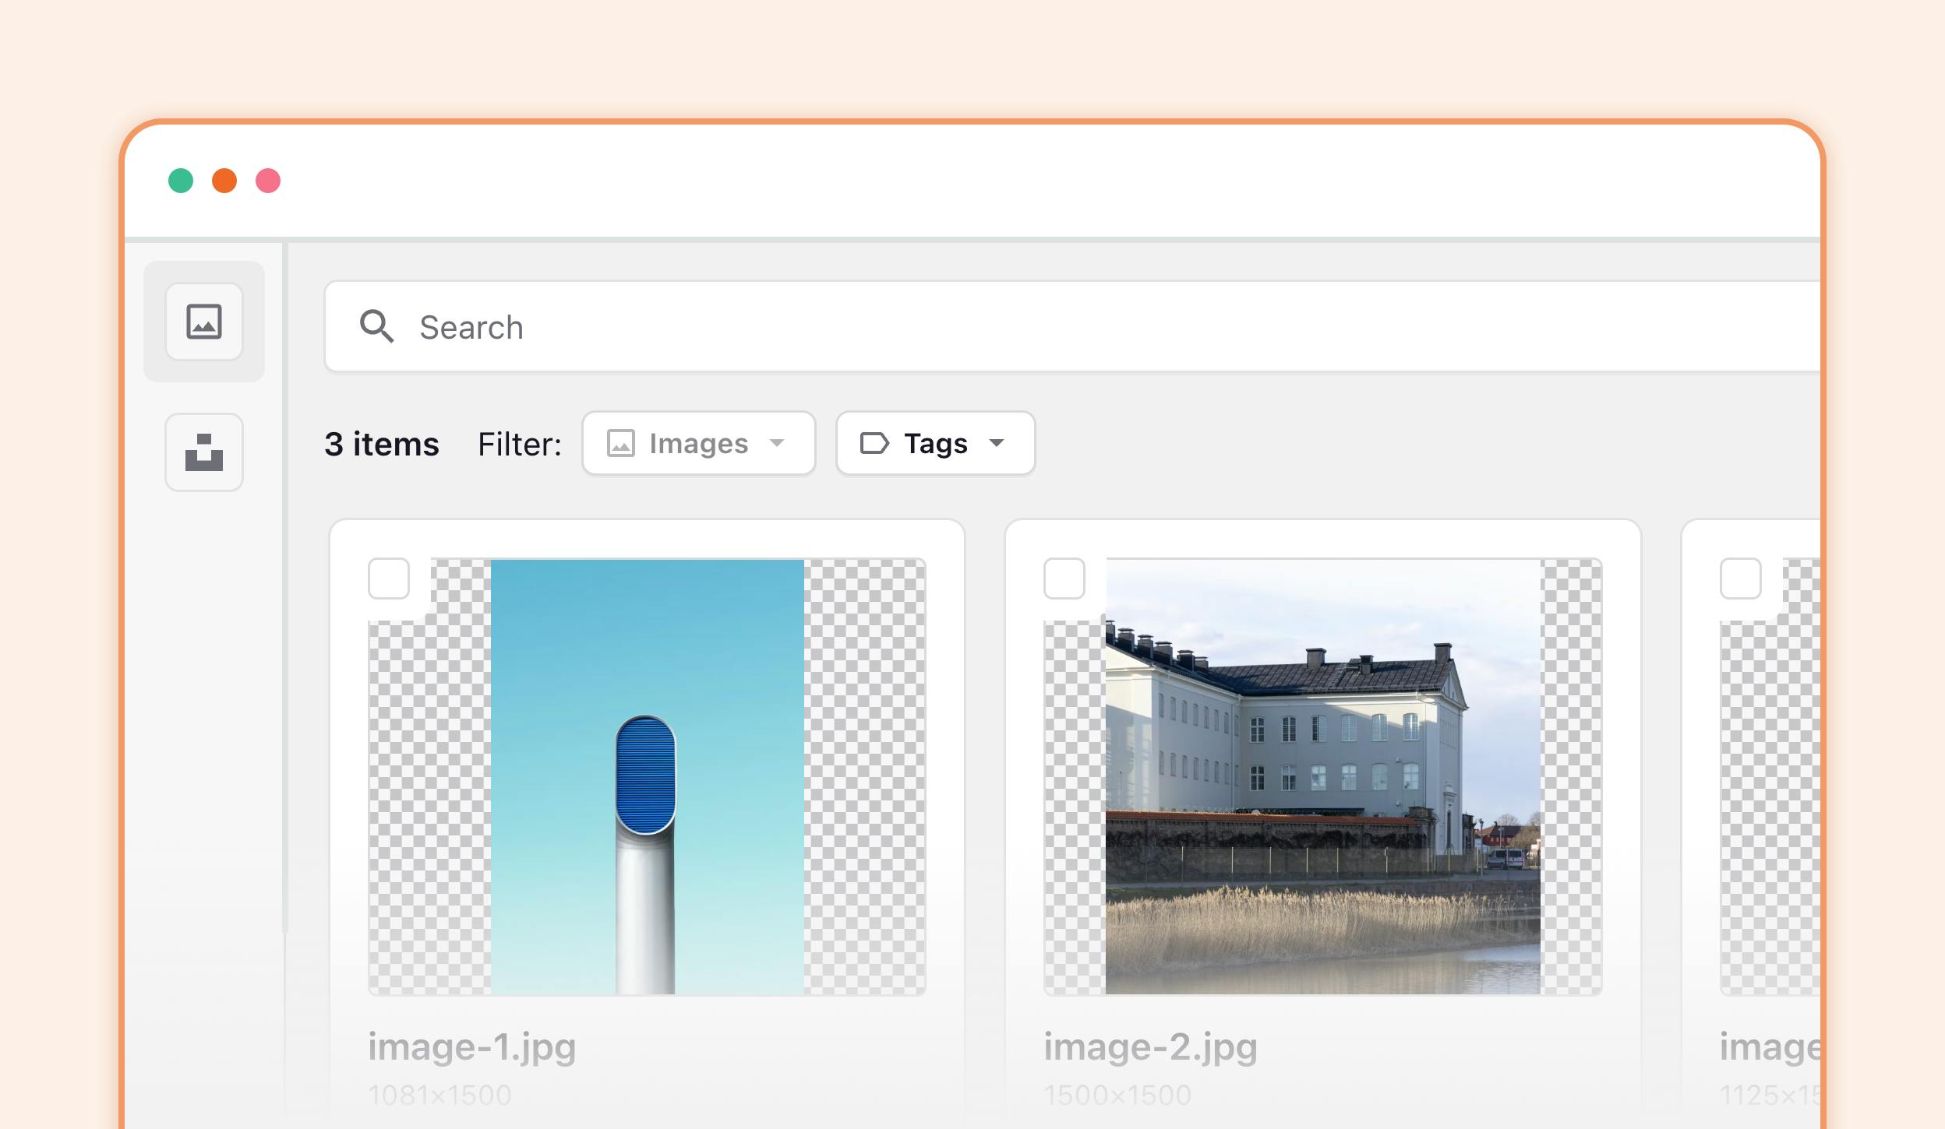Open the white building photo thumbnail
The width and height of the screenshot is (1945, 1129).
(1322, 776)
